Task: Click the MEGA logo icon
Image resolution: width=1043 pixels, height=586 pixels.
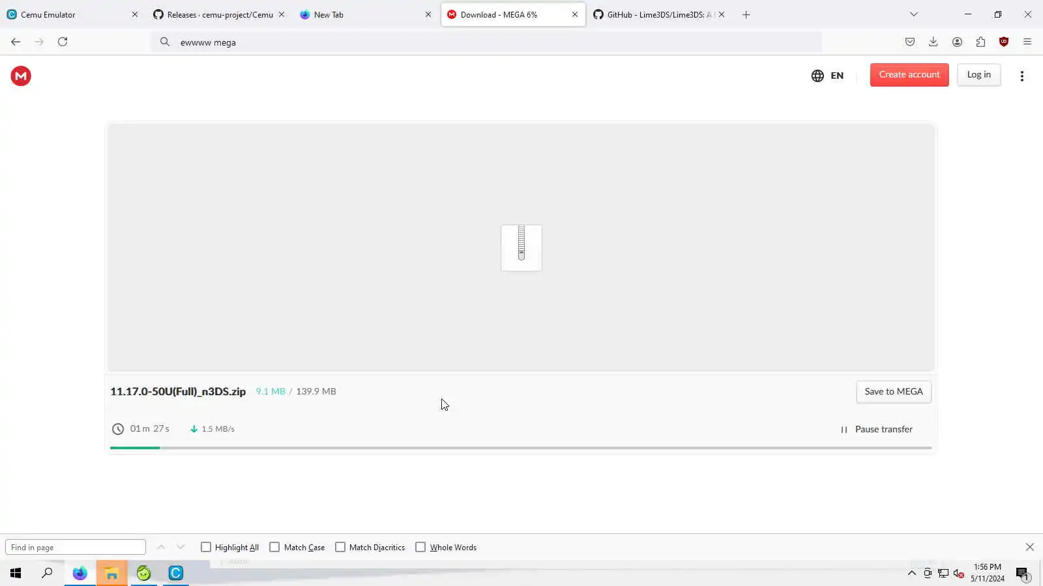Action: pyautogui.click(x=21, y=76)
